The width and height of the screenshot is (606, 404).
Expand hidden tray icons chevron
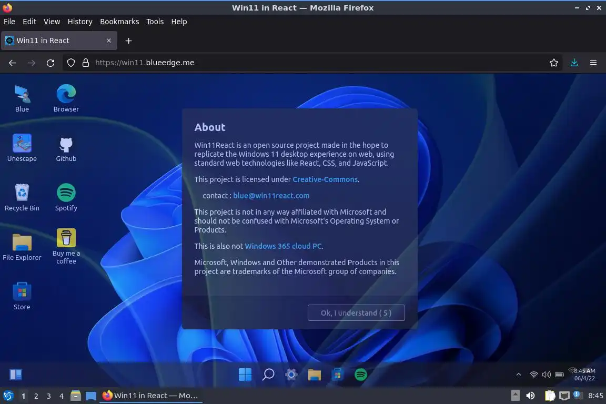point(519,374)
